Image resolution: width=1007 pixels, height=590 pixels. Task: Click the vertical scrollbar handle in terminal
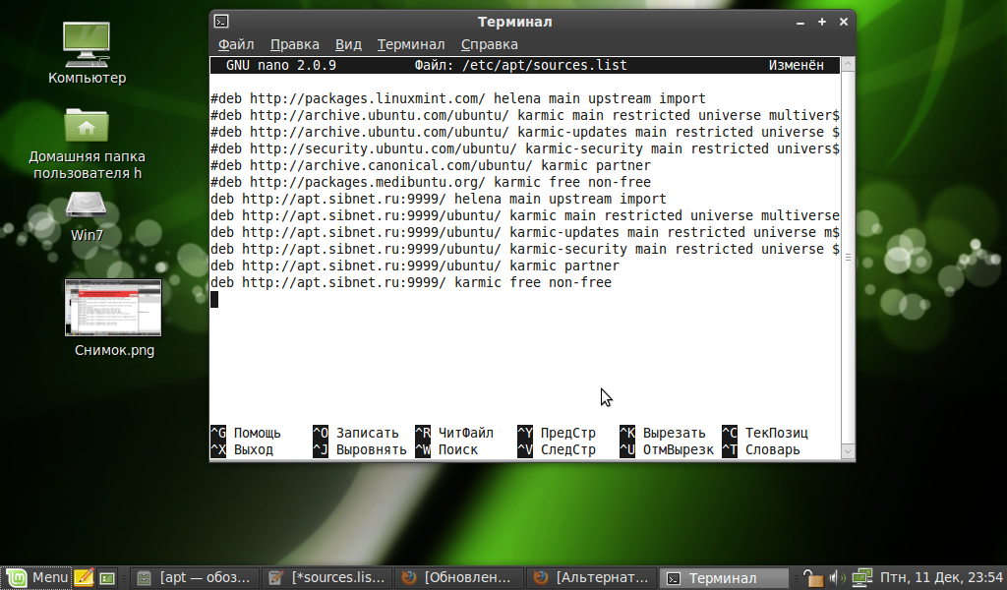pyautogui.click(x=848, y=258)
